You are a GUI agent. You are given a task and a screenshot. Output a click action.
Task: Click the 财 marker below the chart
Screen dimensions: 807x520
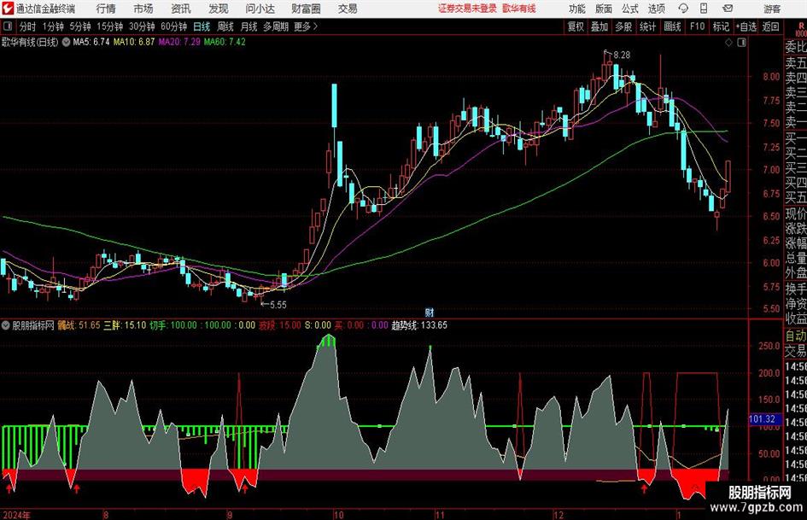tap(430, 312)
